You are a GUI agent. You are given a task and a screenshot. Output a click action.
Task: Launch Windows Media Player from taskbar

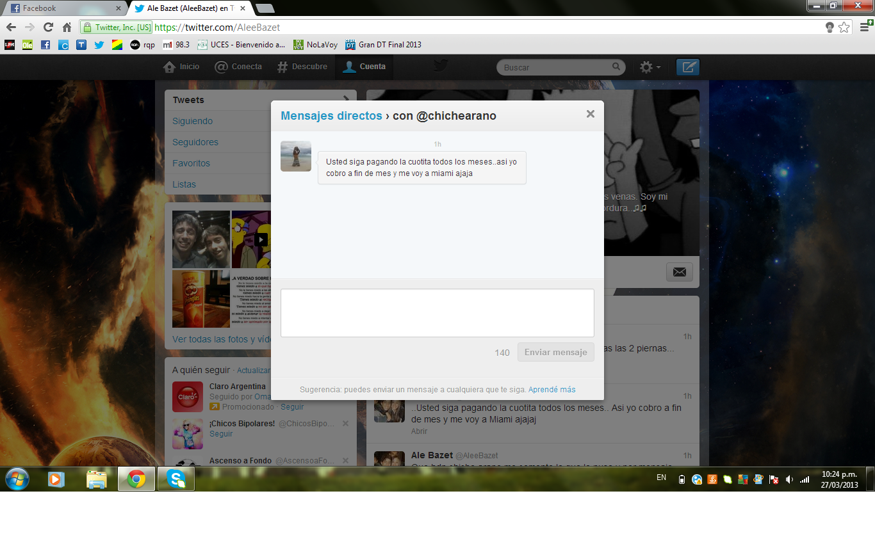tap(56, 479)
